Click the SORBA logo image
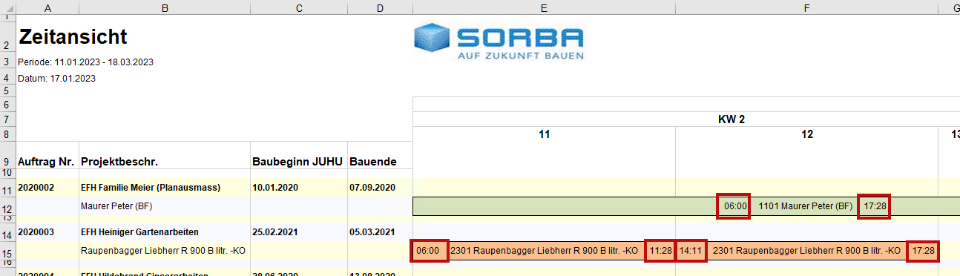This screenshot has width=960, height=276. coord(499,42)
